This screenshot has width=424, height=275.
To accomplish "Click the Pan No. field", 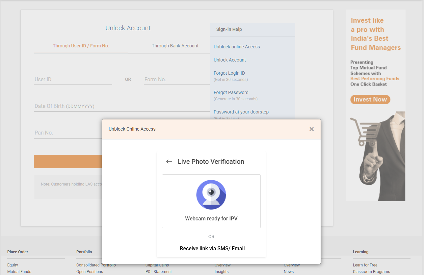I will (66, 133).
